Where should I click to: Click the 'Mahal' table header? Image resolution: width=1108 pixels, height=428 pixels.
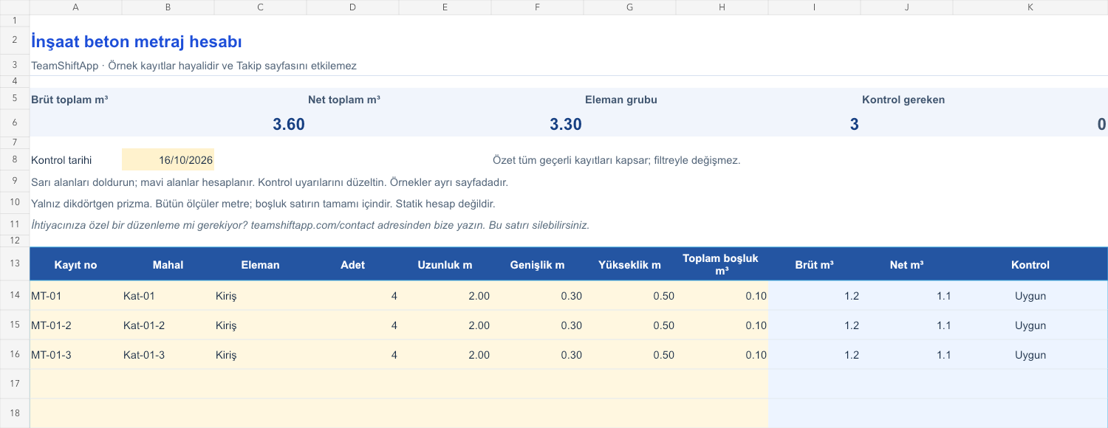168,265
